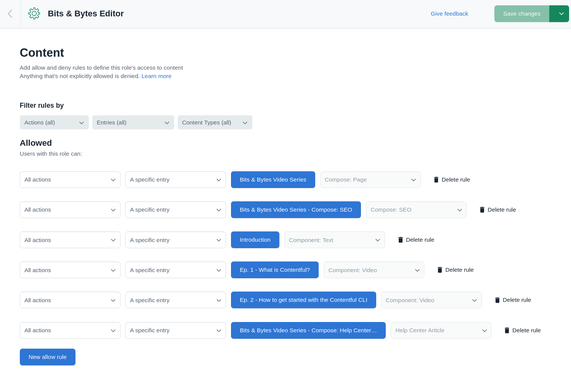Open the Learn more link

156,76
